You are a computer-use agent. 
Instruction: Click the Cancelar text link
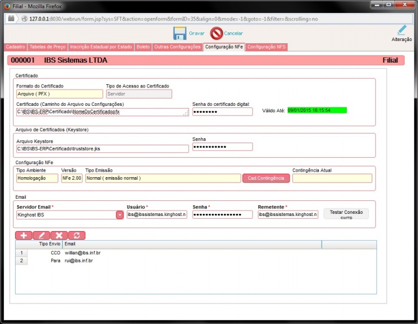233,33
